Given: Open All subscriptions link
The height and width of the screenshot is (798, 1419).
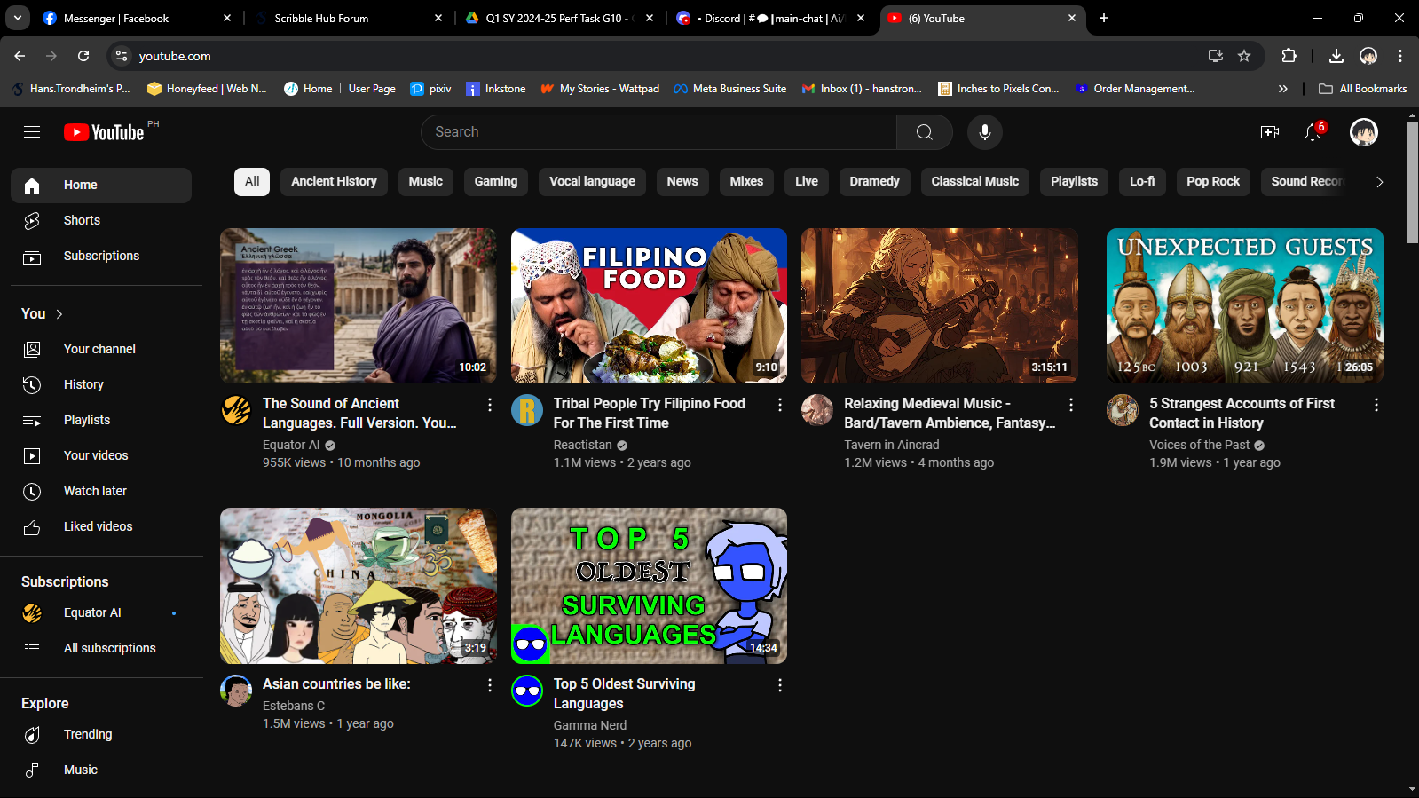Looking at the screenshot, I should [x=109, y=648].
